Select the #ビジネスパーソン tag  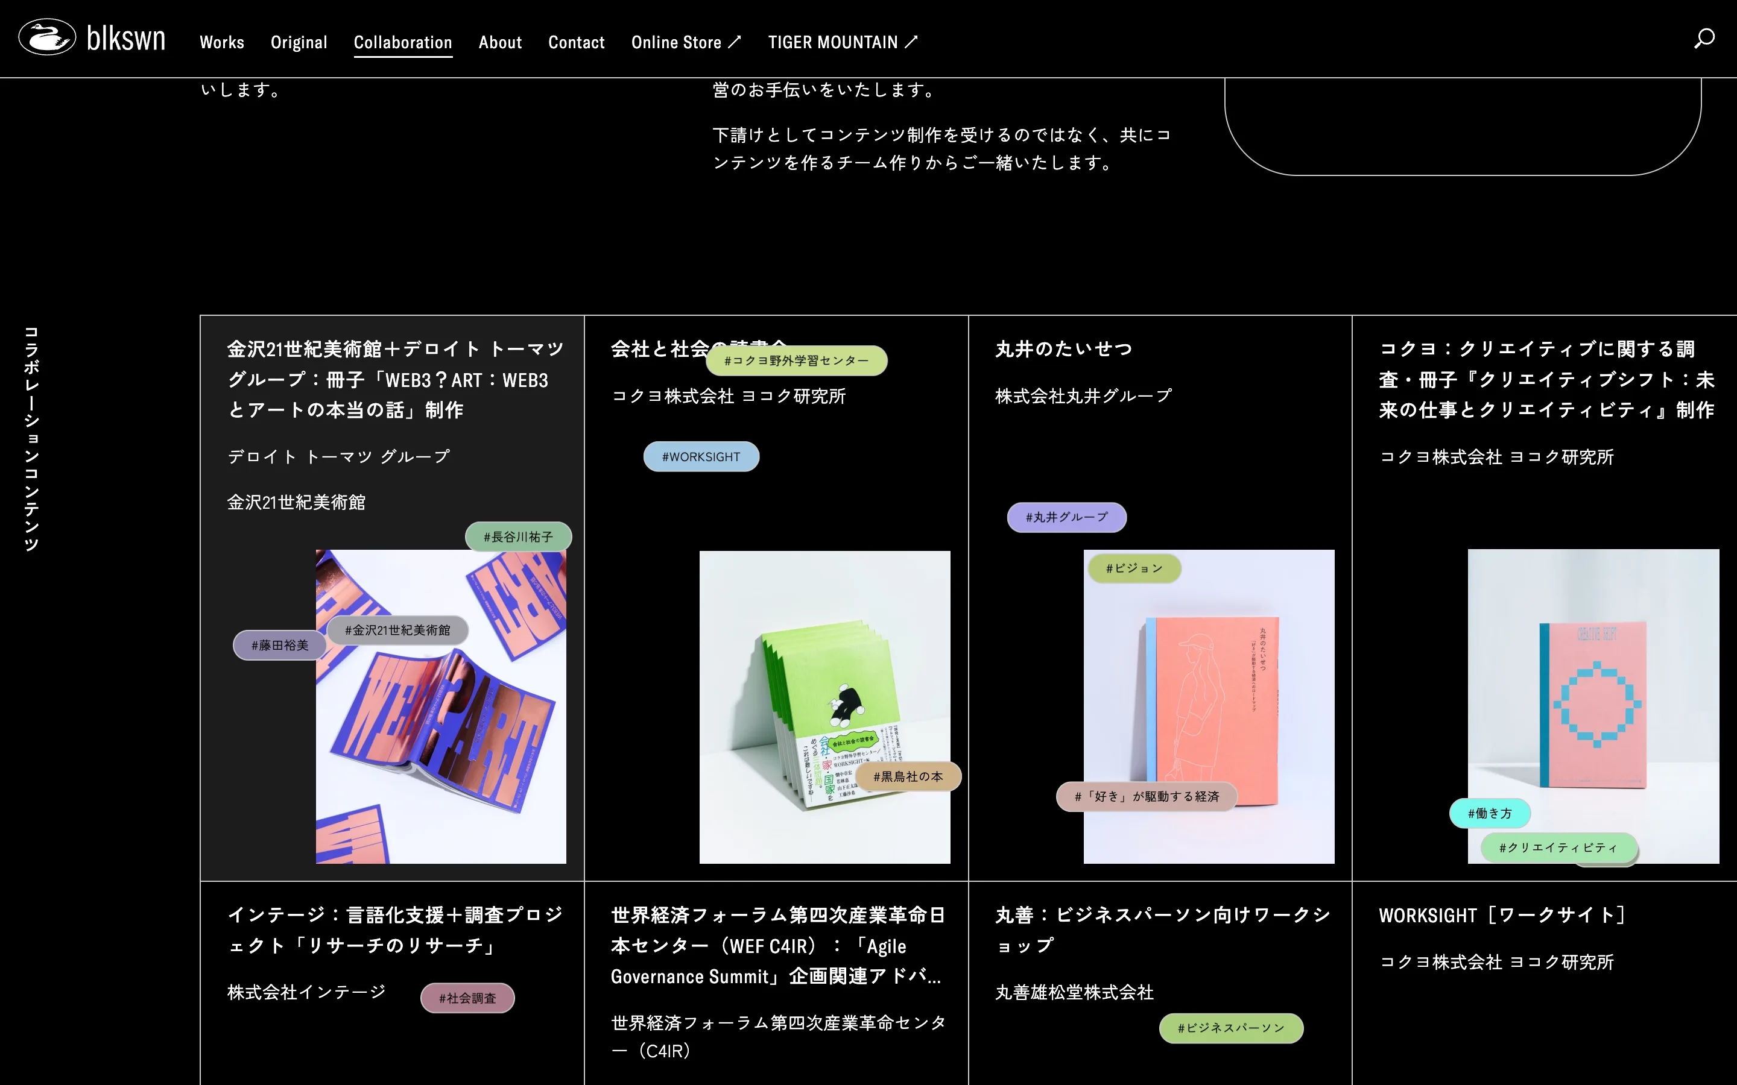tap(1231, 1028)
